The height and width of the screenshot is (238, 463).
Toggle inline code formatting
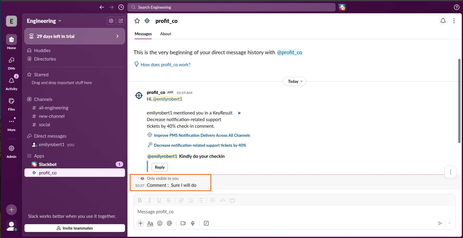click(x=223, y=200)
